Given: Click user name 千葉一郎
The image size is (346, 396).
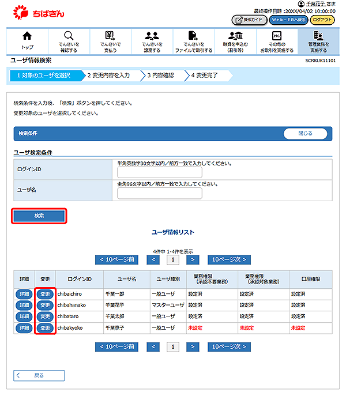Looking at the screenshot, I should tap(115, 294).
